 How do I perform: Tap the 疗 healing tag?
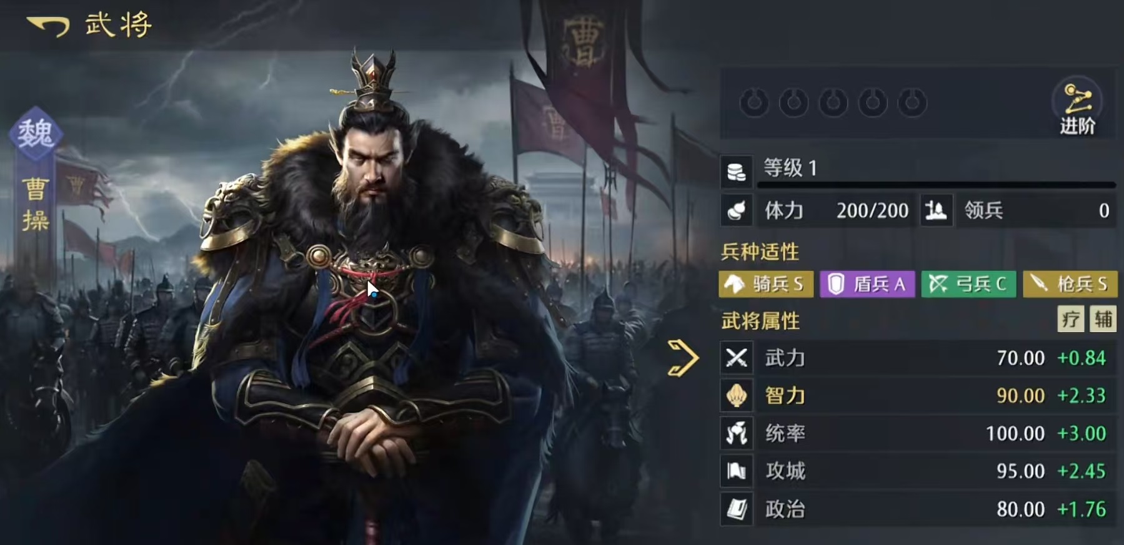(x=1070, y=319)
